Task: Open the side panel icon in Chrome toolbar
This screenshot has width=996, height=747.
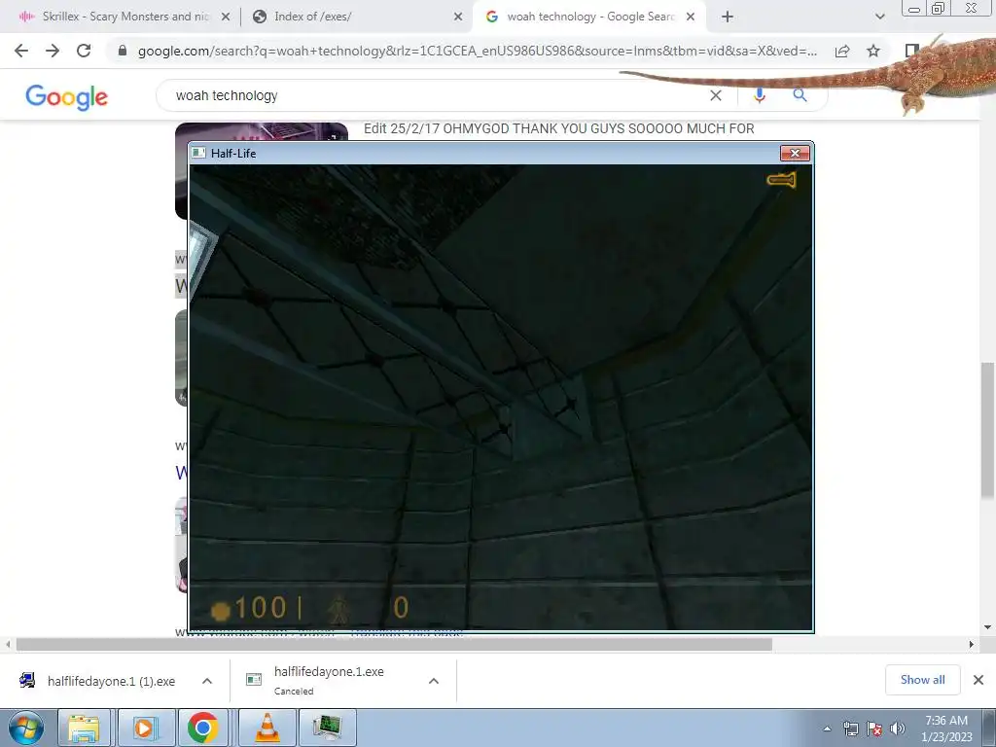Action: (x=911, y=51)
